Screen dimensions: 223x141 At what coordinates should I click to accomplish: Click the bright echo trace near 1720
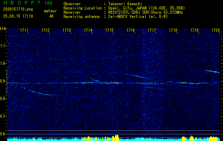(x=213, y=72)
